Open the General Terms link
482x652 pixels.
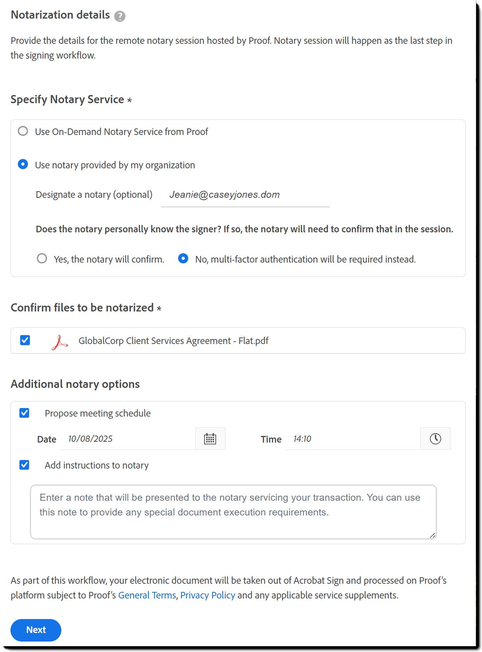(147, 595)
